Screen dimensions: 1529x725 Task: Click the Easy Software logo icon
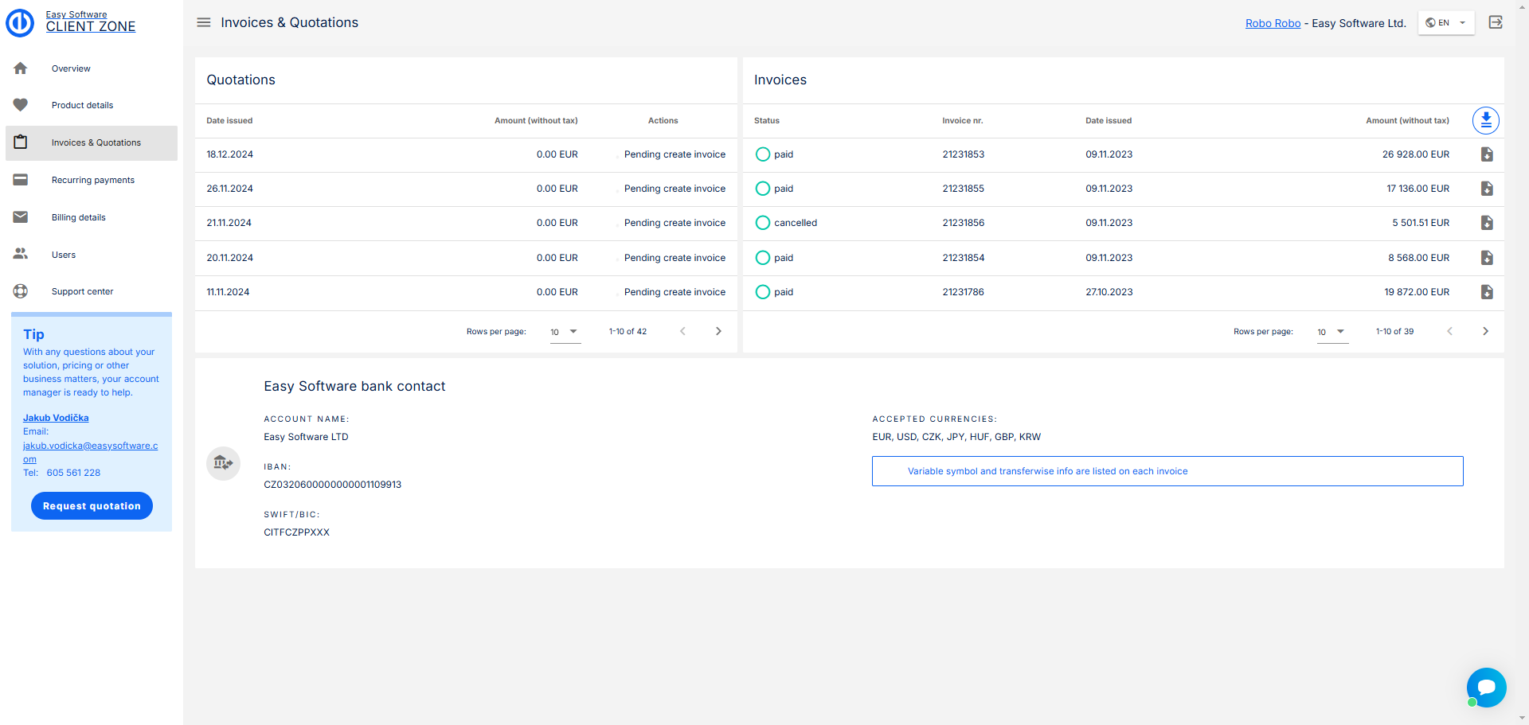(x=20, y=23)
